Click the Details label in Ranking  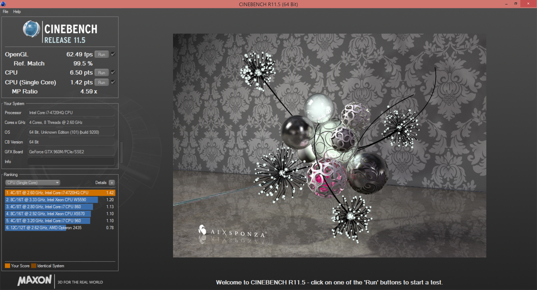click(x=101, y=183)
